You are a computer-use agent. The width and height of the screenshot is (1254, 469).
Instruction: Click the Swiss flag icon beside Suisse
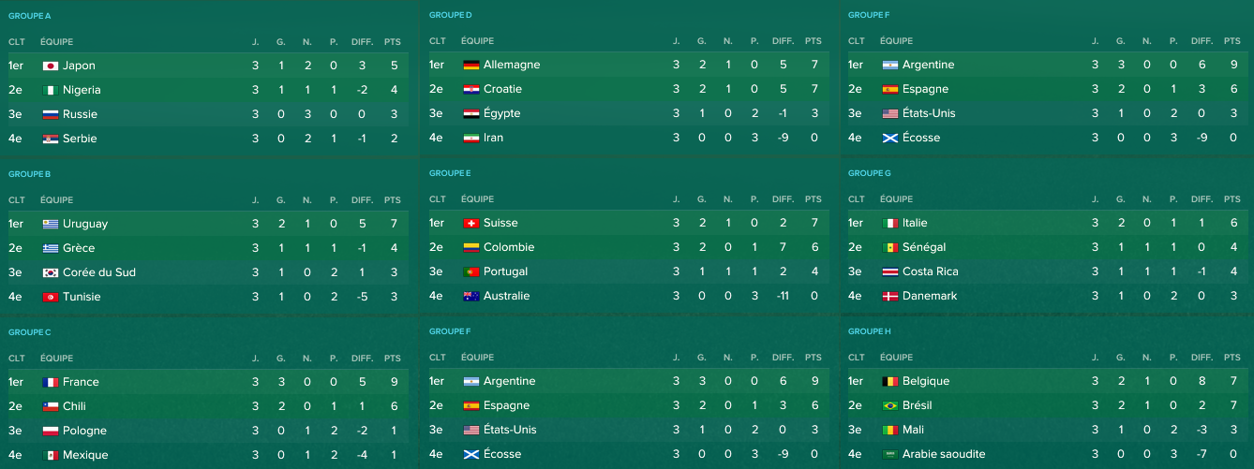point(471,223)
